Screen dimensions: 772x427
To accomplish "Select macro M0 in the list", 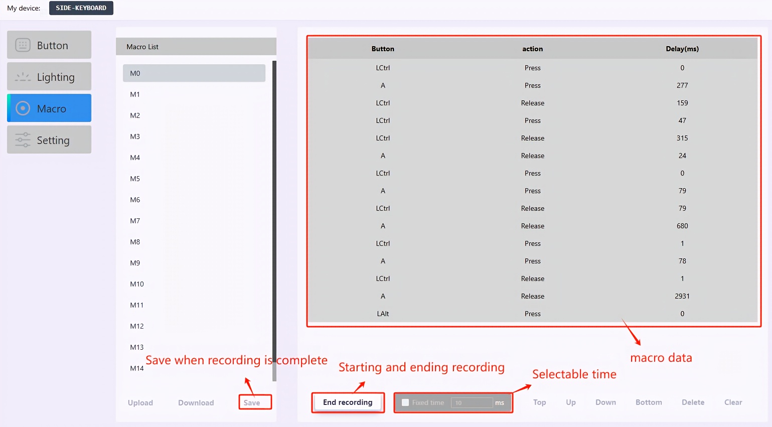I will pos(194,73).
